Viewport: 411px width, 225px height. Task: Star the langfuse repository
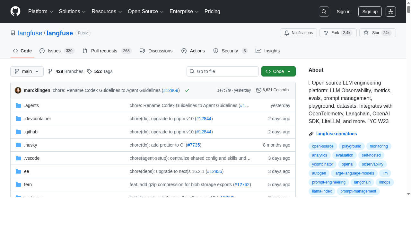coord(372,33)
